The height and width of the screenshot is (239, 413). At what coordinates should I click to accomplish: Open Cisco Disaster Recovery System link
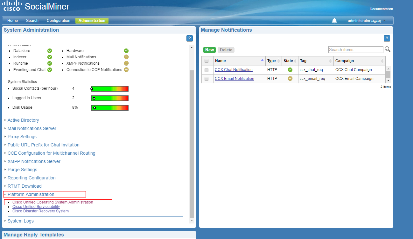[x=40, y=211]
